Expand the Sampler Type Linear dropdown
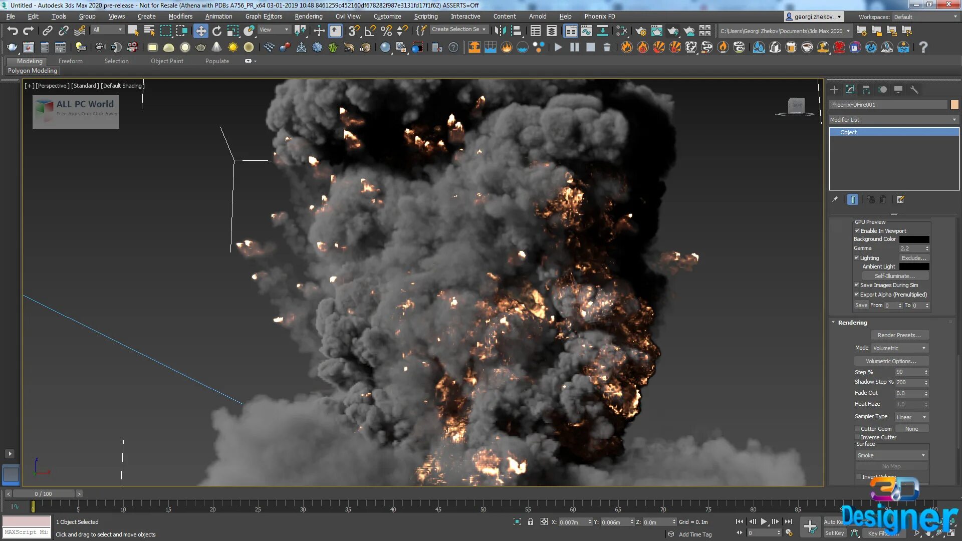Screen dimensions: 962x541 911,417
